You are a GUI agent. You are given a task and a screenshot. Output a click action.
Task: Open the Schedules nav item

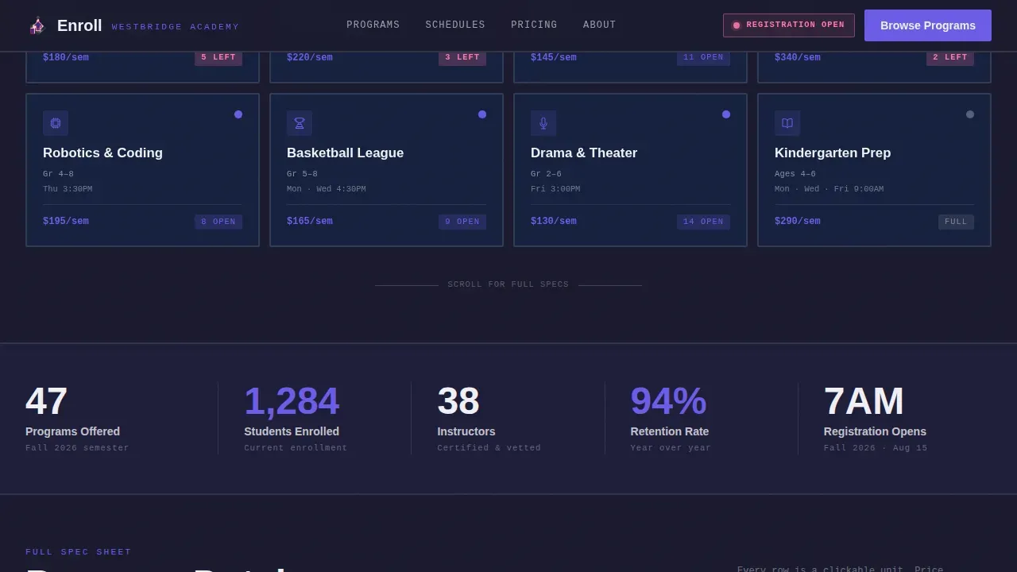pos(455,25)
